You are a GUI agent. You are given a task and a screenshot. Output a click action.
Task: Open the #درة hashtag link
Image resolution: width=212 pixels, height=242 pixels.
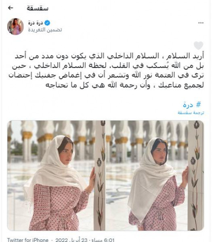point(192,104)
